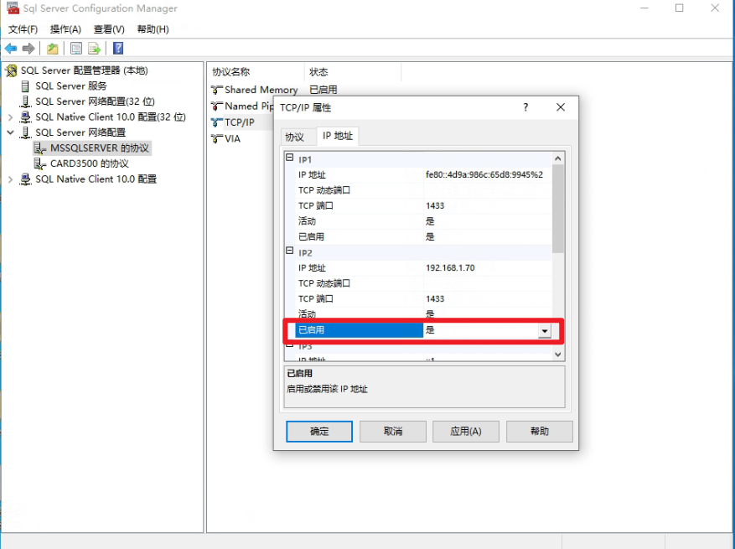Click the Show/Hide console tree icon

point(76,49)
